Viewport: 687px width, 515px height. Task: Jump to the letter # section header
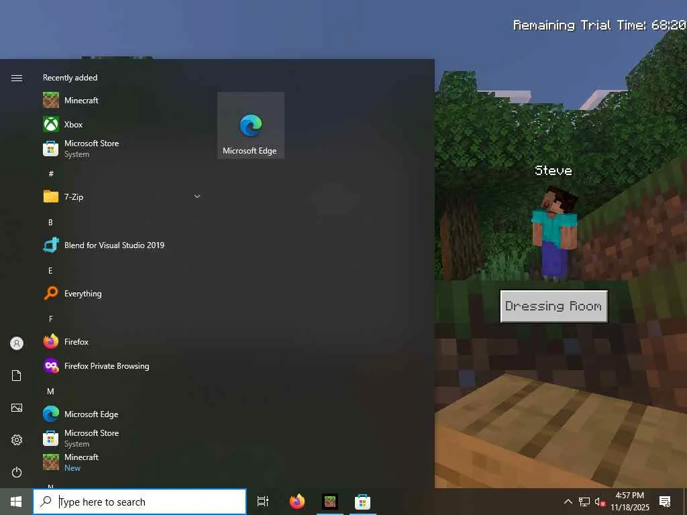pyautogui.click(x=51, y=174)
